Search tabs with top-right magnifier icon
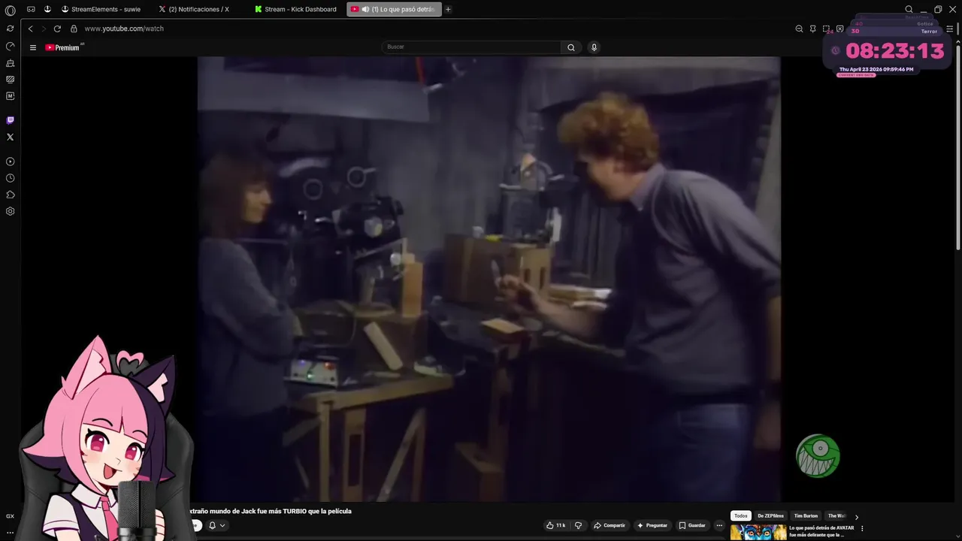The image size is (962, 541). click(x=909, y=9)
